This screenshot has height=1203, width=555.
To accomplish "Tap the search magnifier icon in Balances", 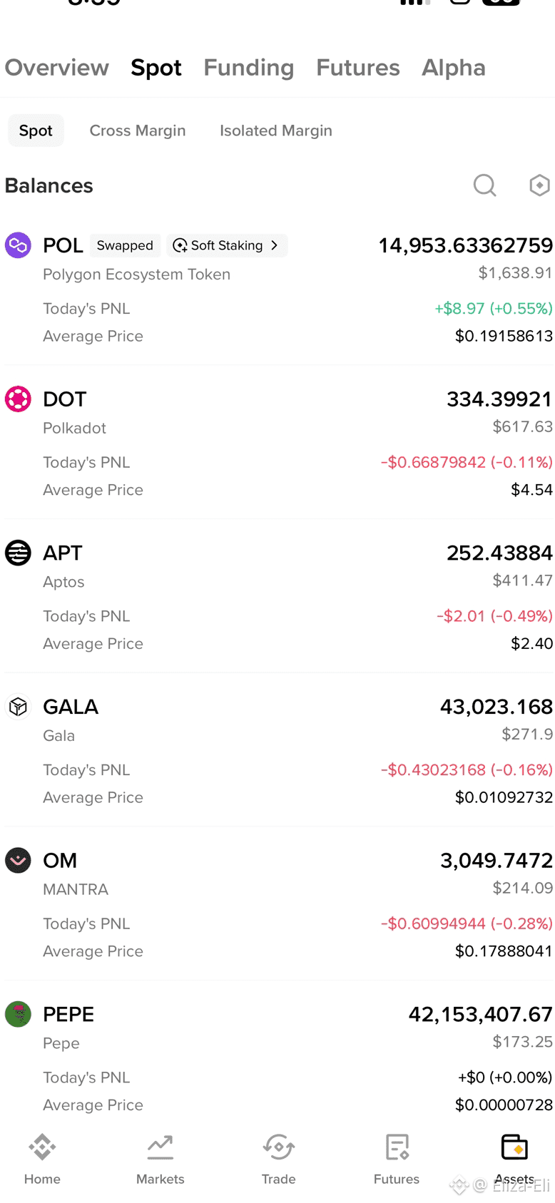I will pyautogui.click(x=484, y=185).
